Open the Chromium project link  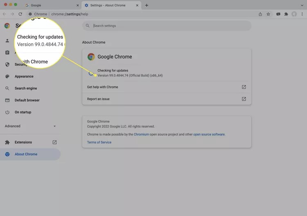141,135
